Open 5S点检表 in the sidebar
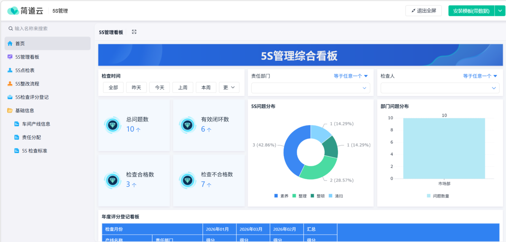506x242 pixels. click(x=48, y=70)
